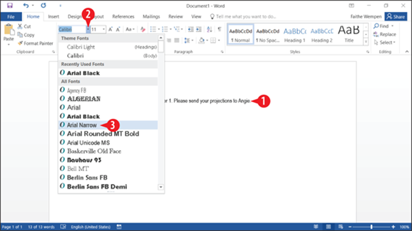Switch to the View tab
Viewport: 412px width, 231px height.
pos(196,16)
